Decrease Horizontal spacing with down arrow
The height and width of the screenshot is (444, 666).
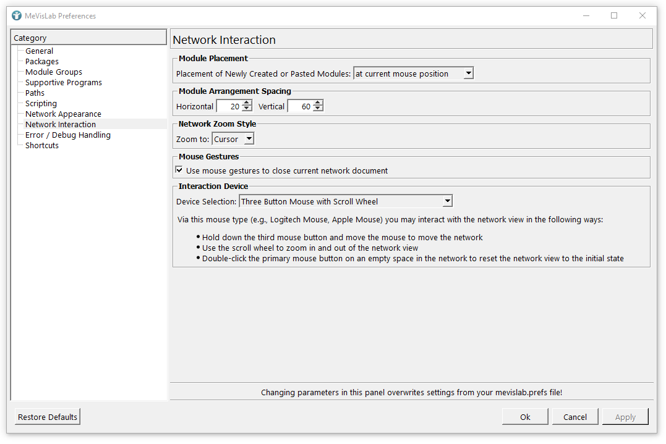(247, 109)
